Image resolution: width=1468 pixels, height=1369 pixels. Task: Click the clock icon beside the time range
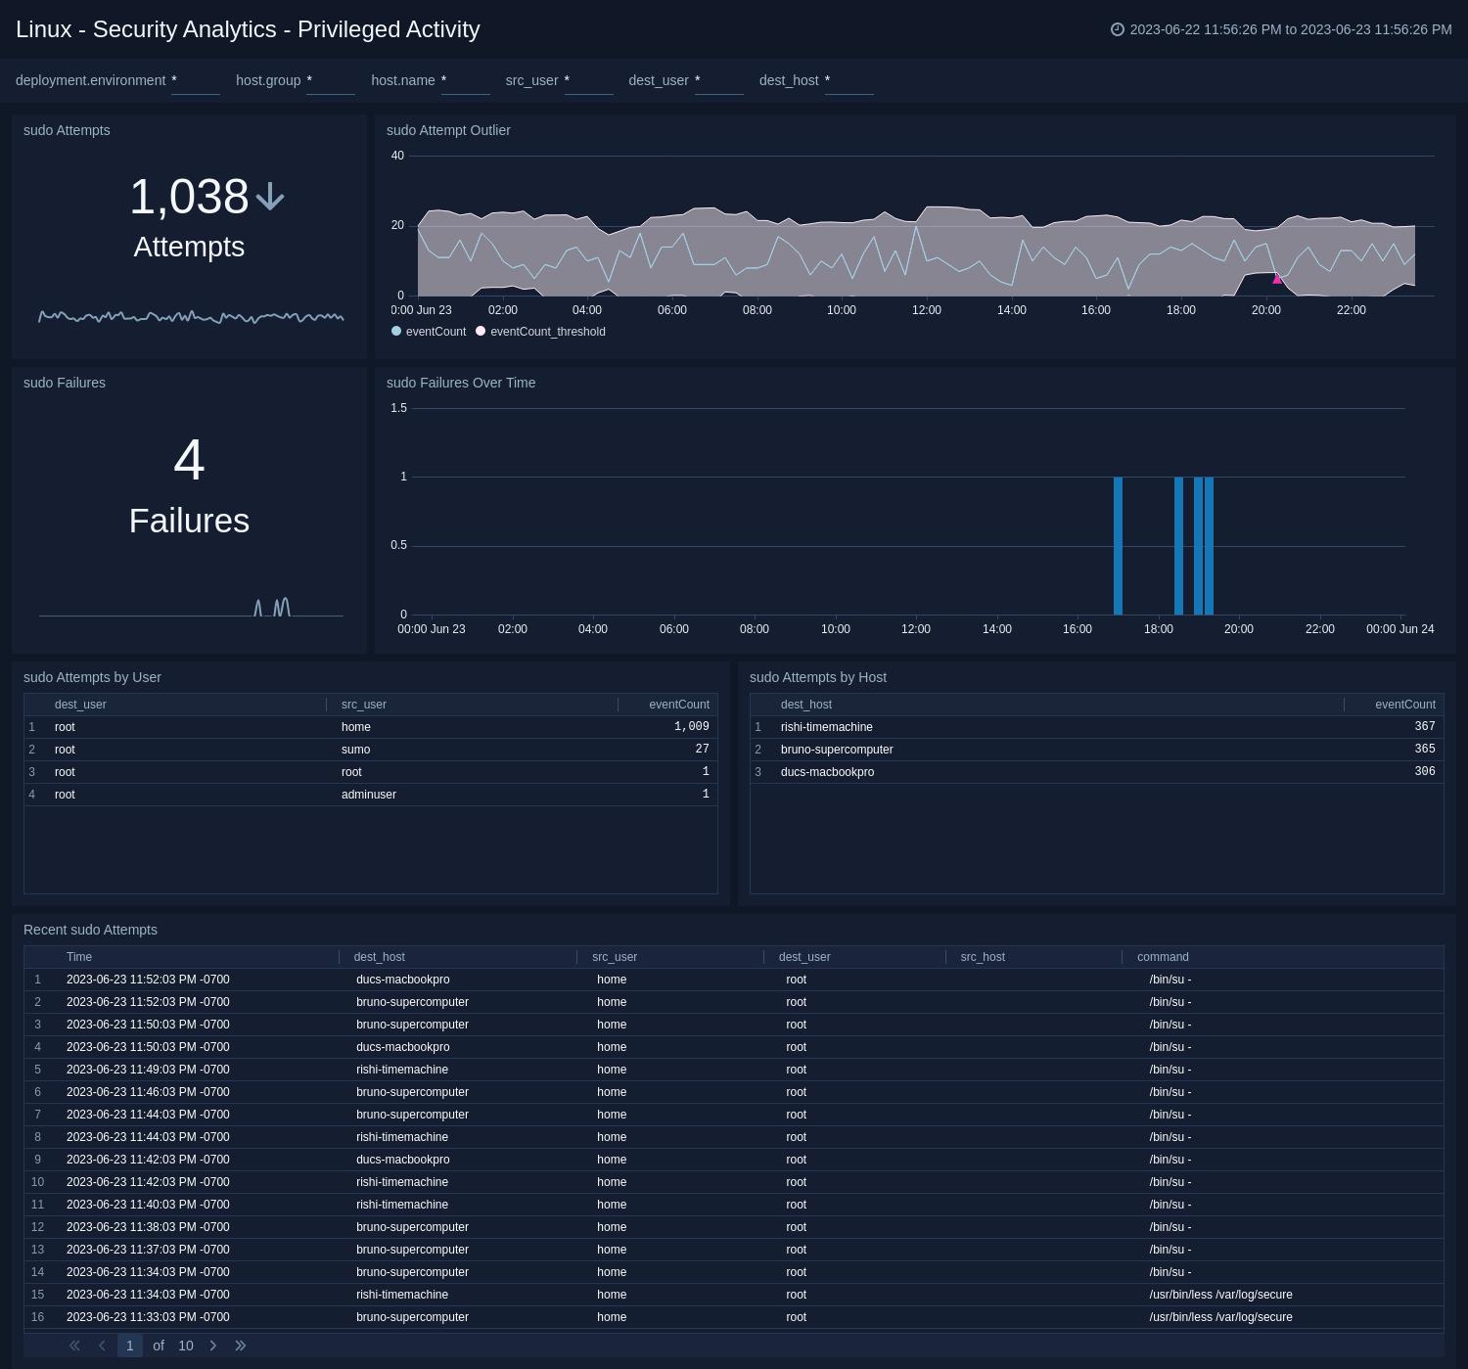(1118, 29)
